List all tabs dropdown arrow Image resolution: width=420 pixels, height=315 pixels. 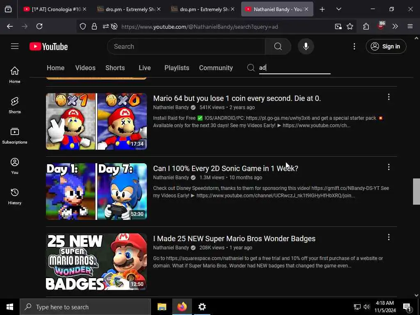coord(338,9)
